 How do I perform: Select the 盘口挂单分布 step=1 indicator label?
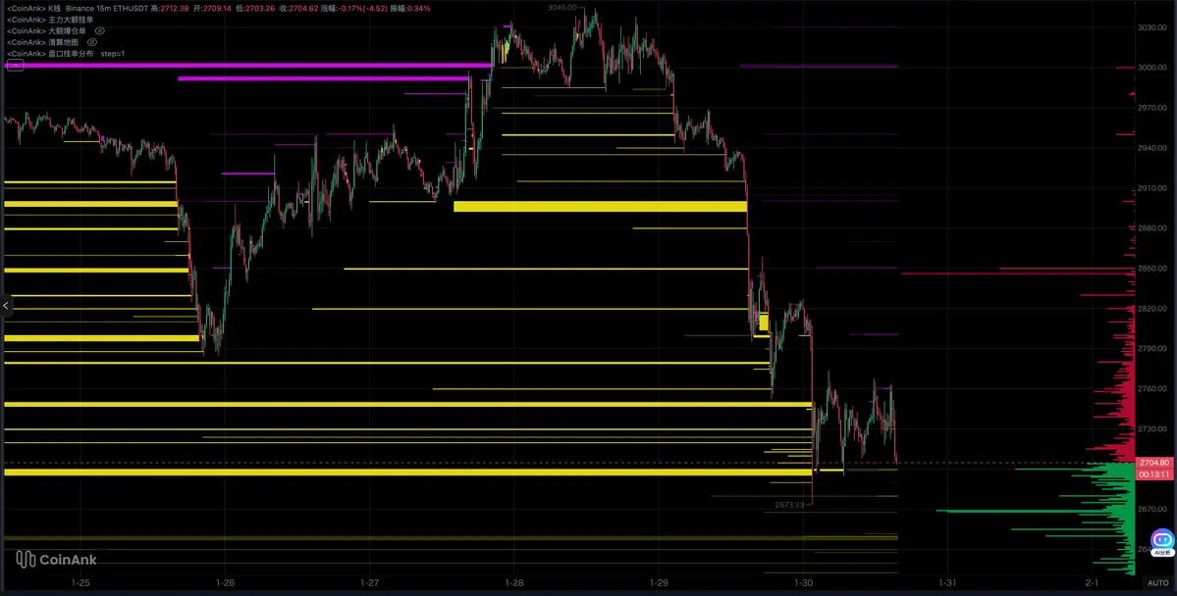66,54
